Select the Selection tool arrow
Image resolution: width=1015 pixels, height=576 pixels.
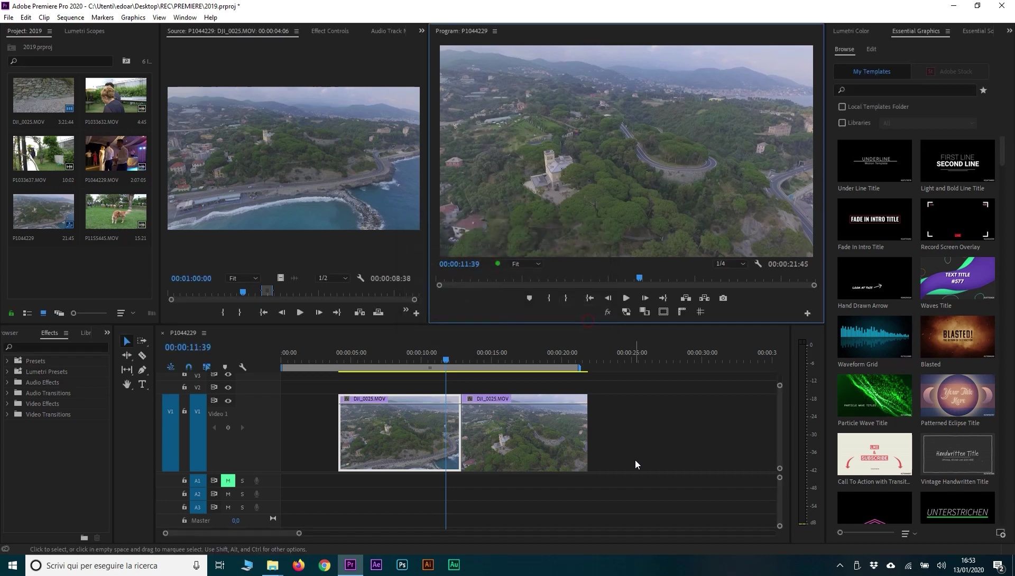(127, 341)
